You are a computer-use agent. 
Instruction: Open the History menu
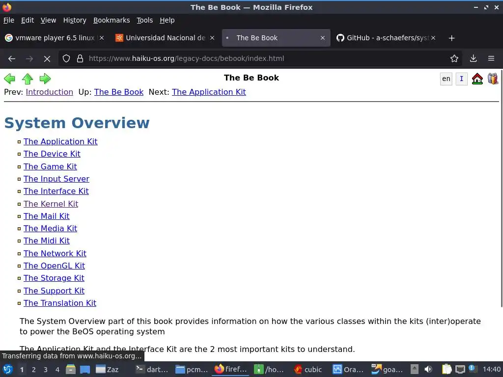(75, 20)
